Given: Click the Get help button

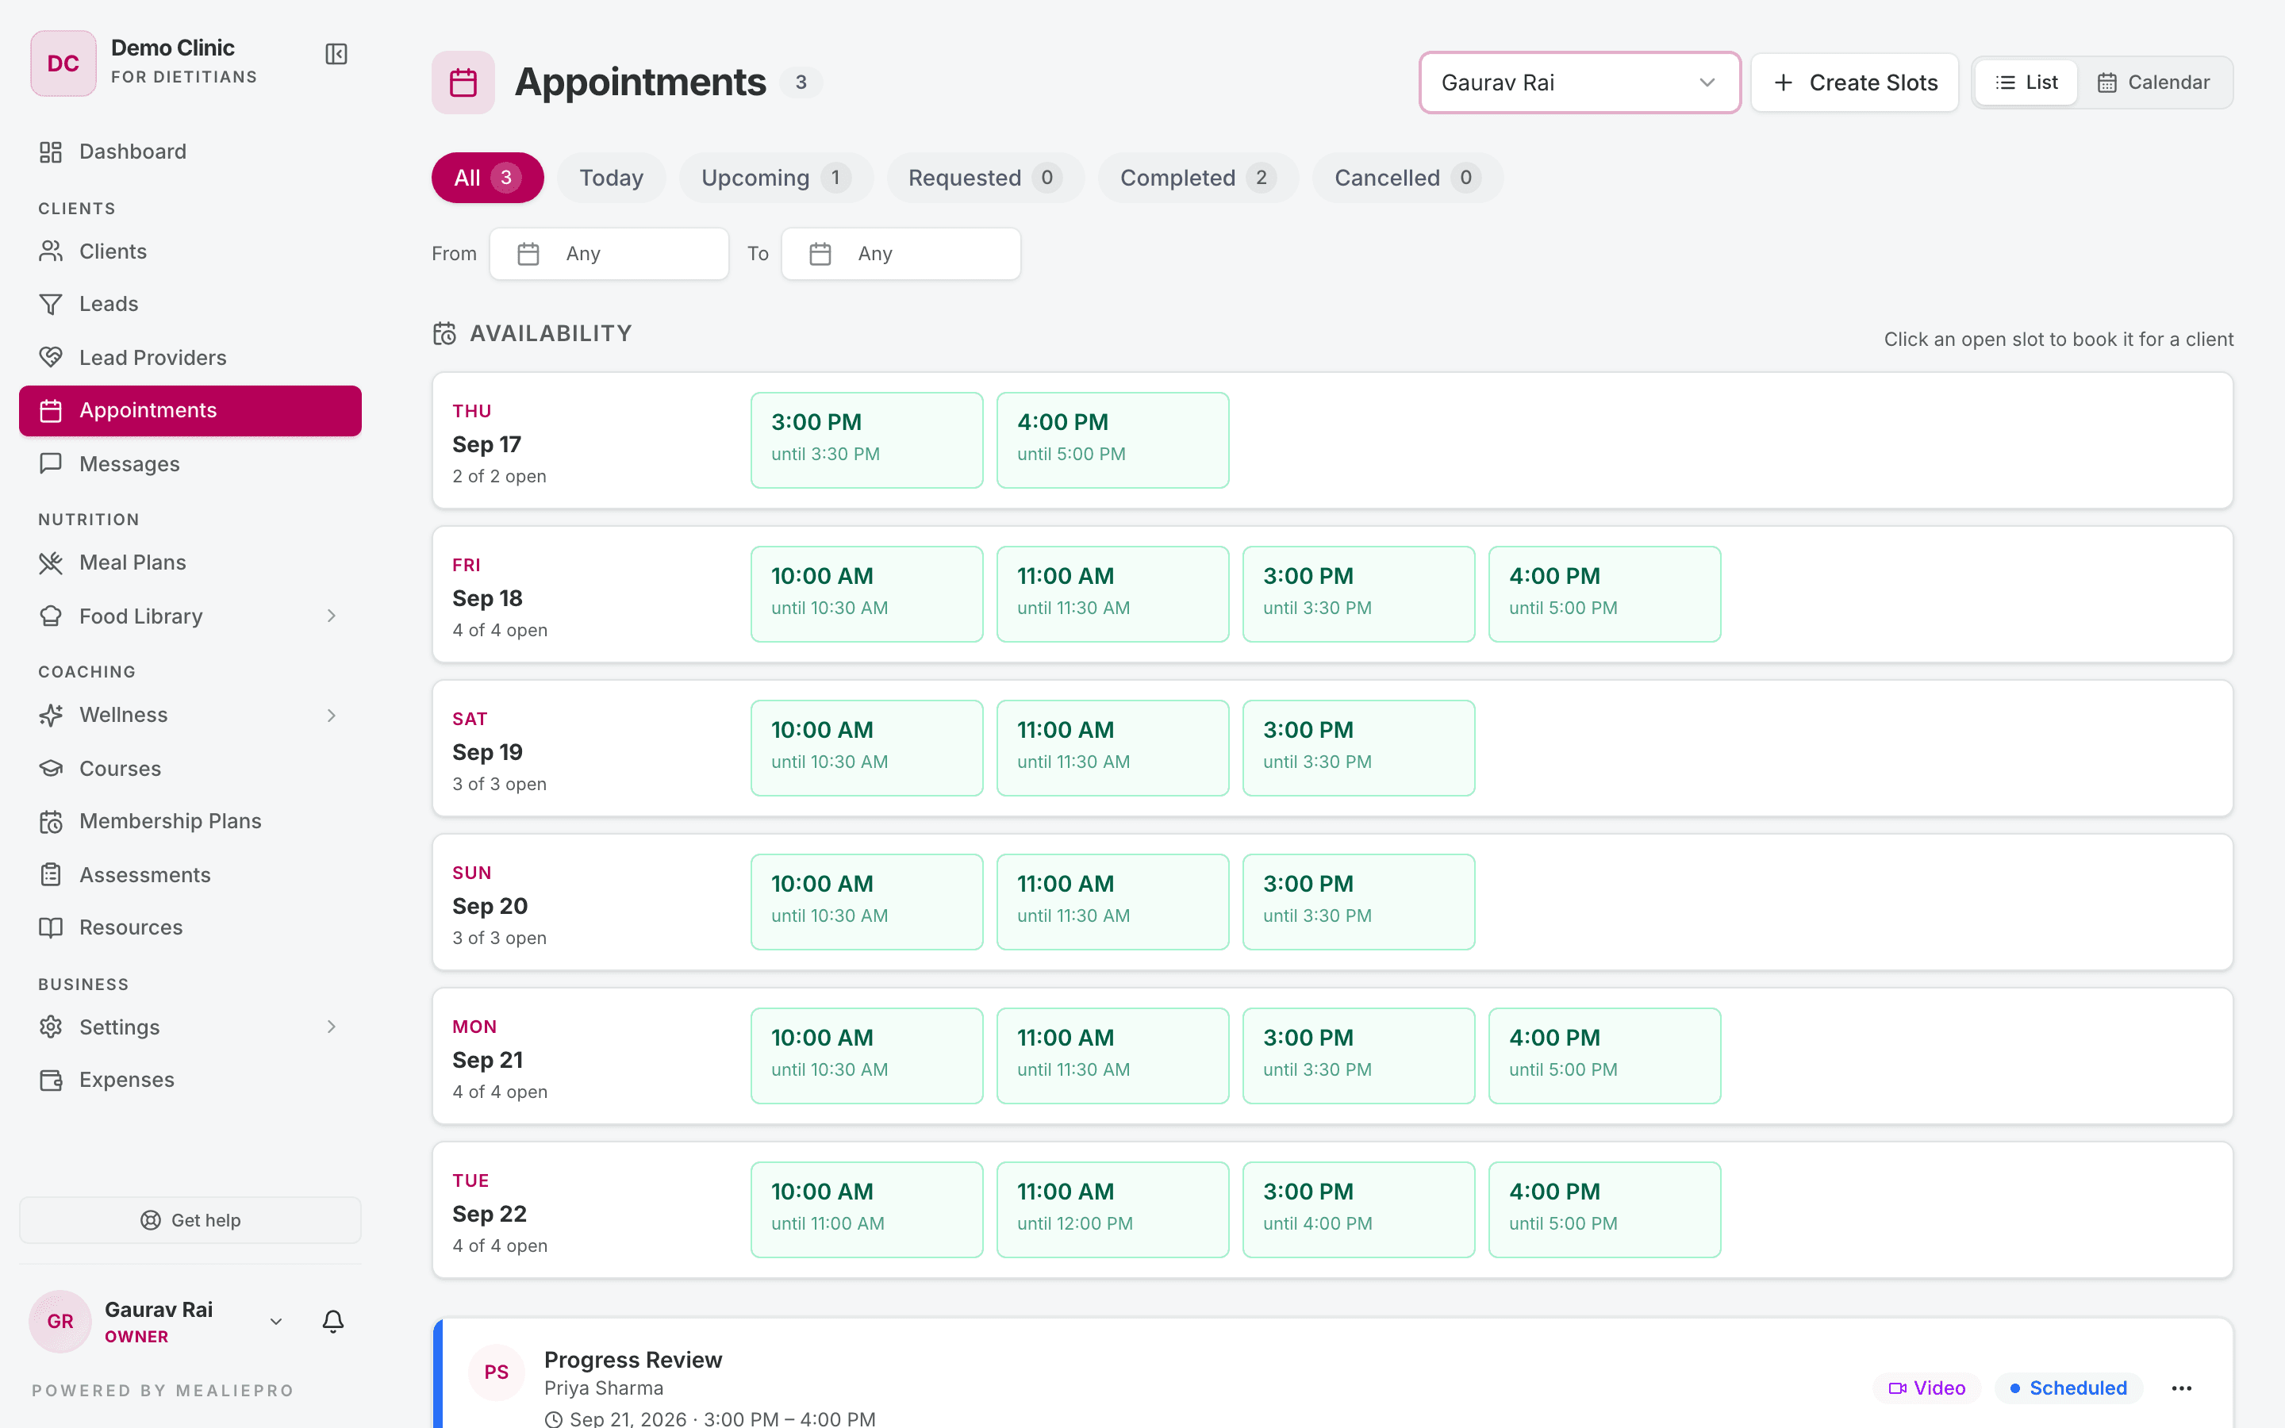Looking at the screenshot, I should (x=190, y=1220).
